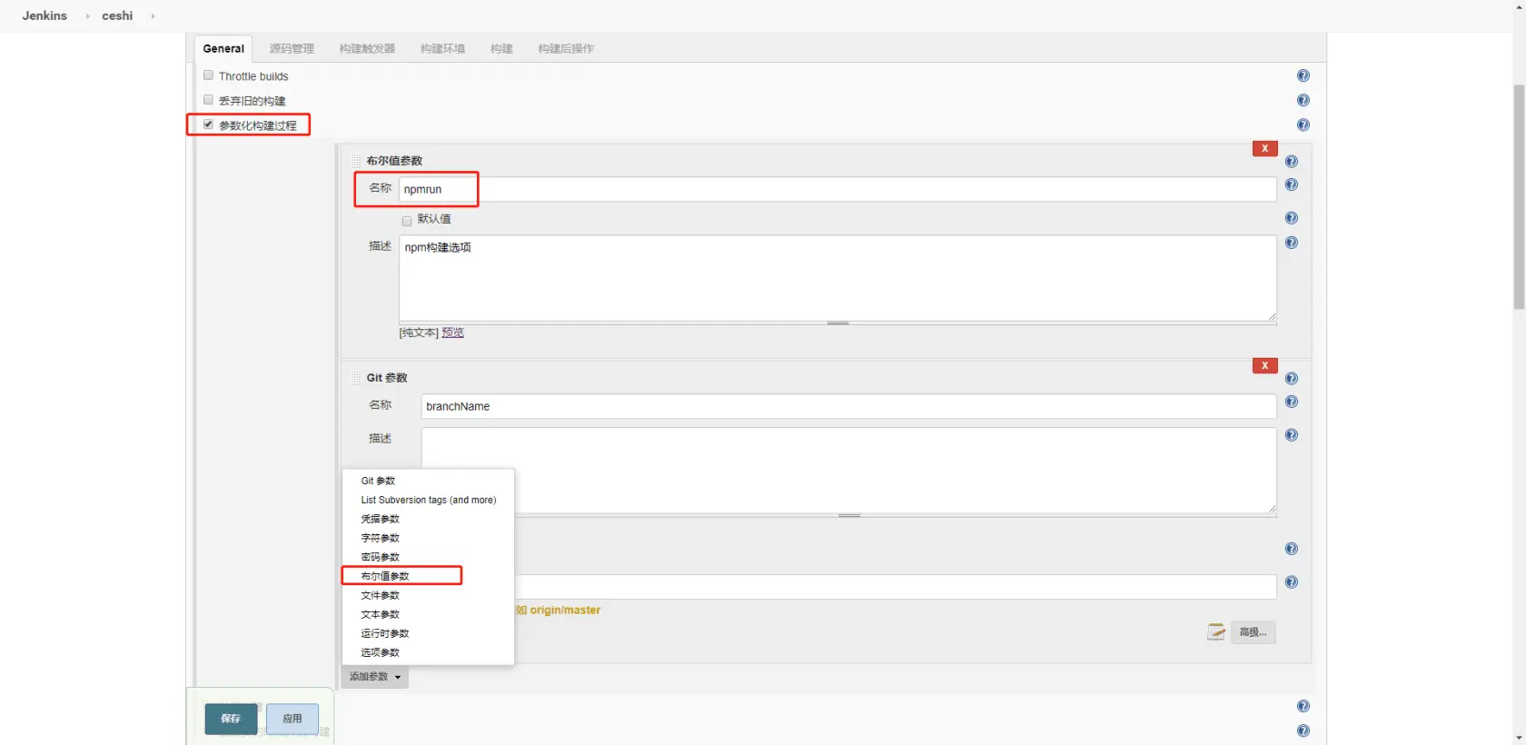Uncheck the 参数化构建过程 checkbox
The image size is (1526, 745).
click(208, 124)
